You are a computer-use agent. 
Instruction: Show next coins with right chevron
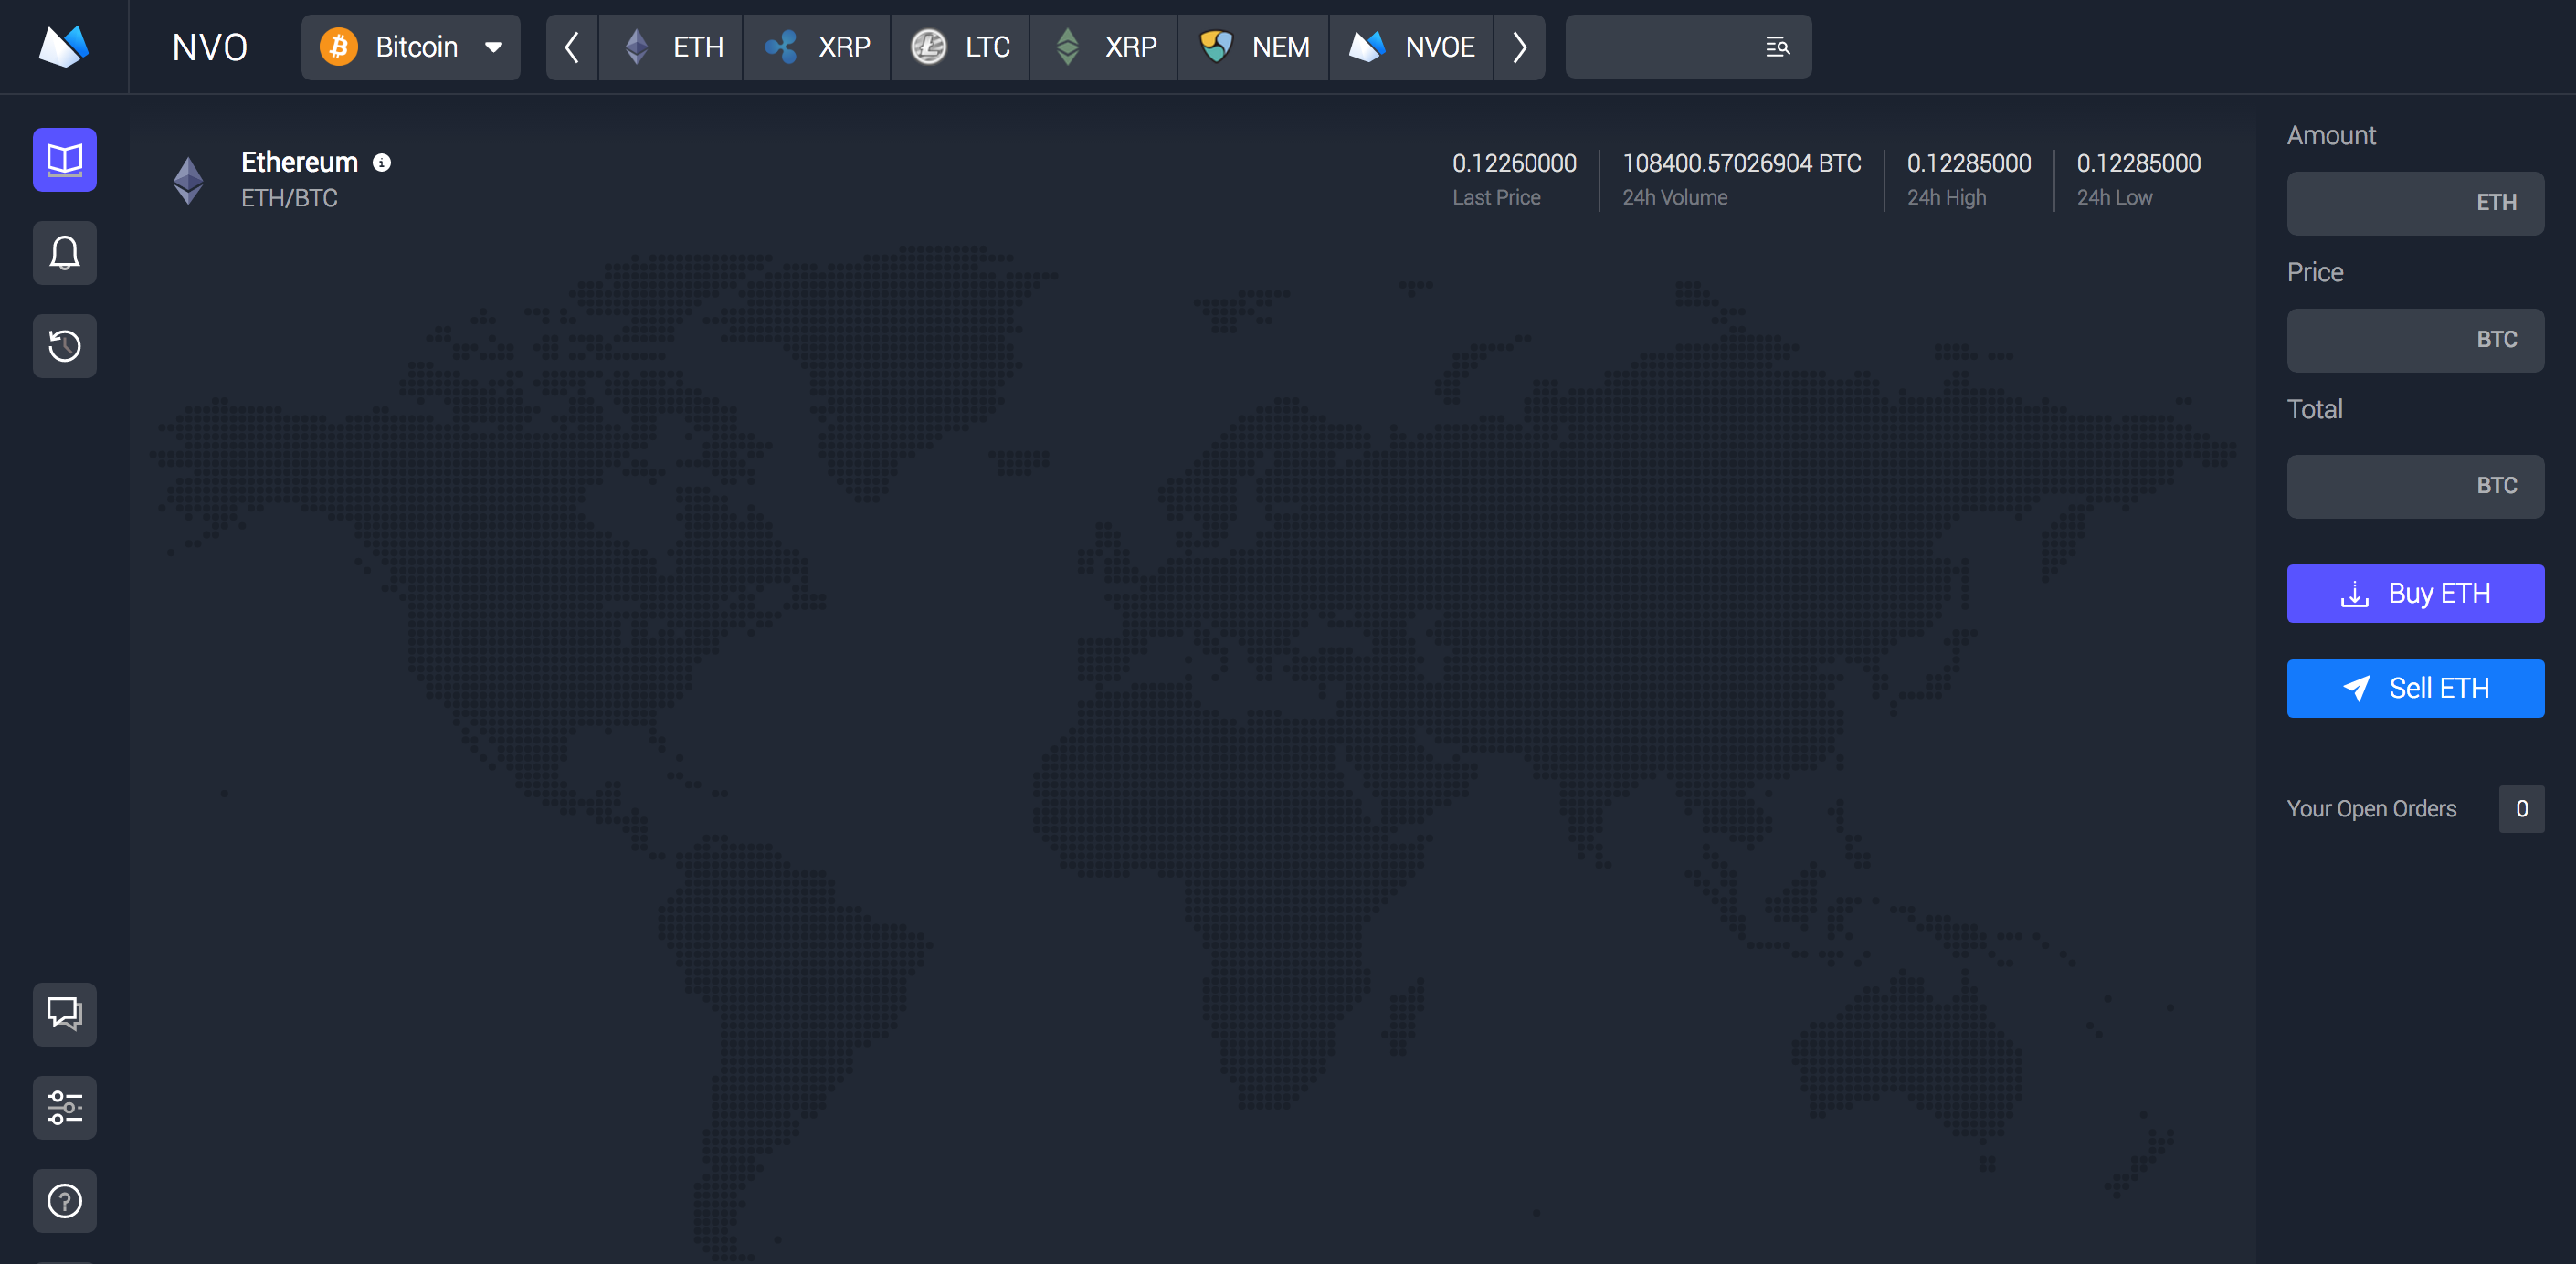click(1519, 47)
